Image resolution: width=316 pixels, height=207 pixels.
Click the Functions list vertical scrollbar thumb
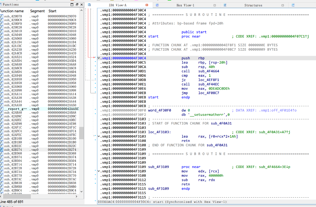(x=81, y=133)
